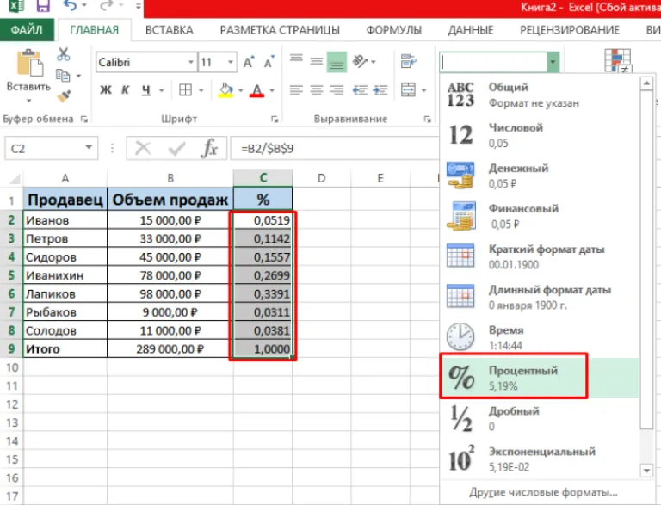Align cell text to the right
Image resolution: width=661 pixels, height=505 pixels.
coord(337,90)
